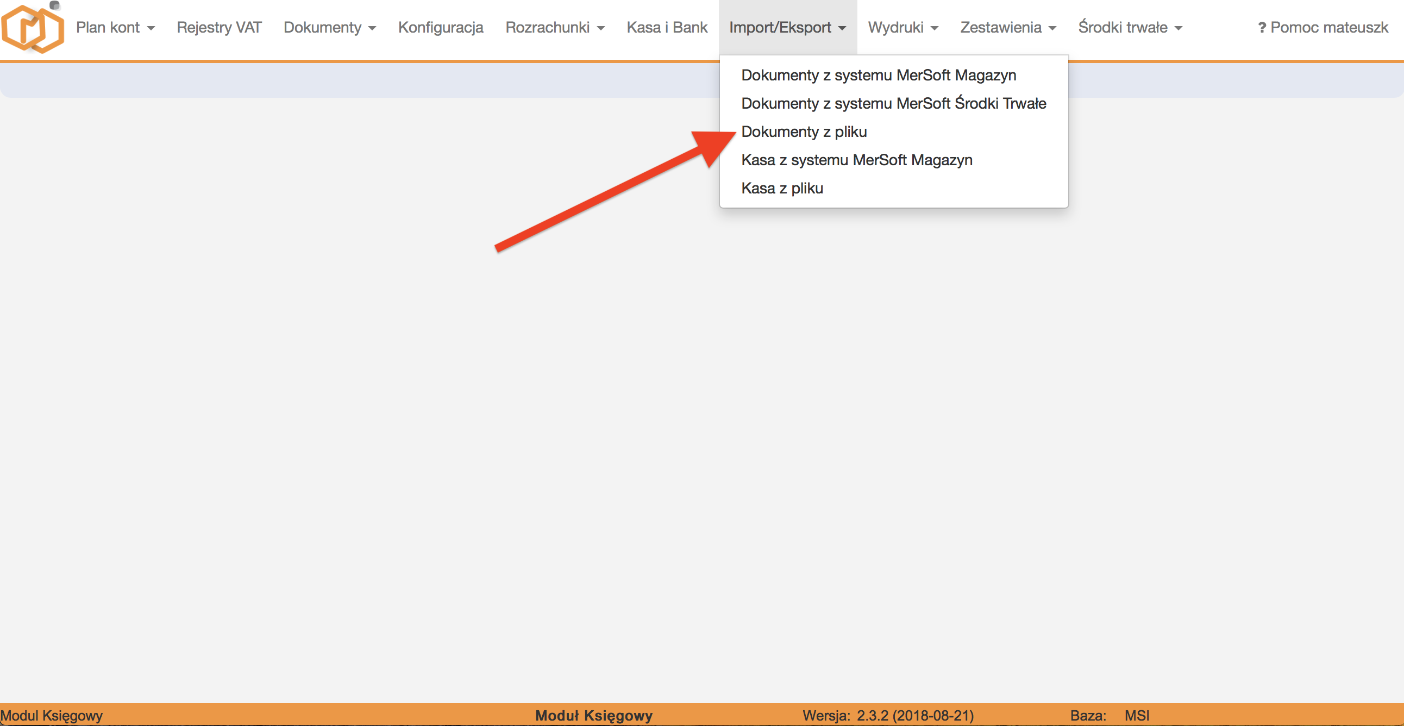Open Kasa i Bank
The height and width of the screenshot is (726, 1404).
[x=667, y=27]
